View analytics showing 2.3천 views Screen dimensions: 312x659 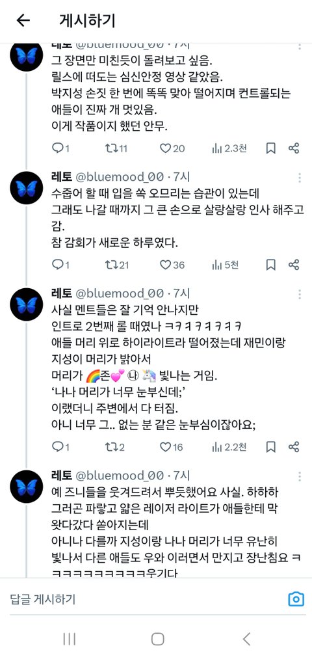229,148
